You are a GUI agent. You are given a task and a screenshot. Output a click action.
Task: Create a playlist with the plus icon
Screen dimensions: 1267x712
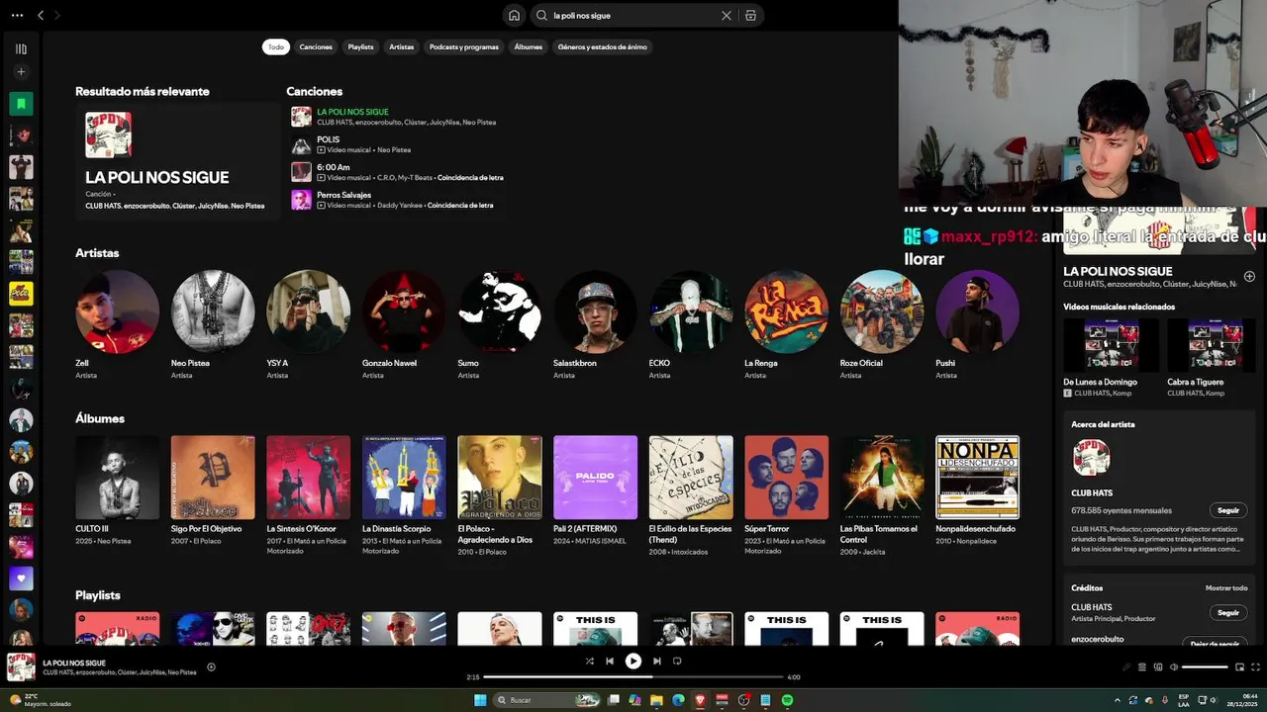[x=21, y=71]
